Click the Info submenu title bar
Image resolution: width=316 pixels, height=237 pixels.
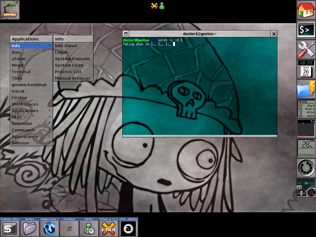tap(73, 39)
